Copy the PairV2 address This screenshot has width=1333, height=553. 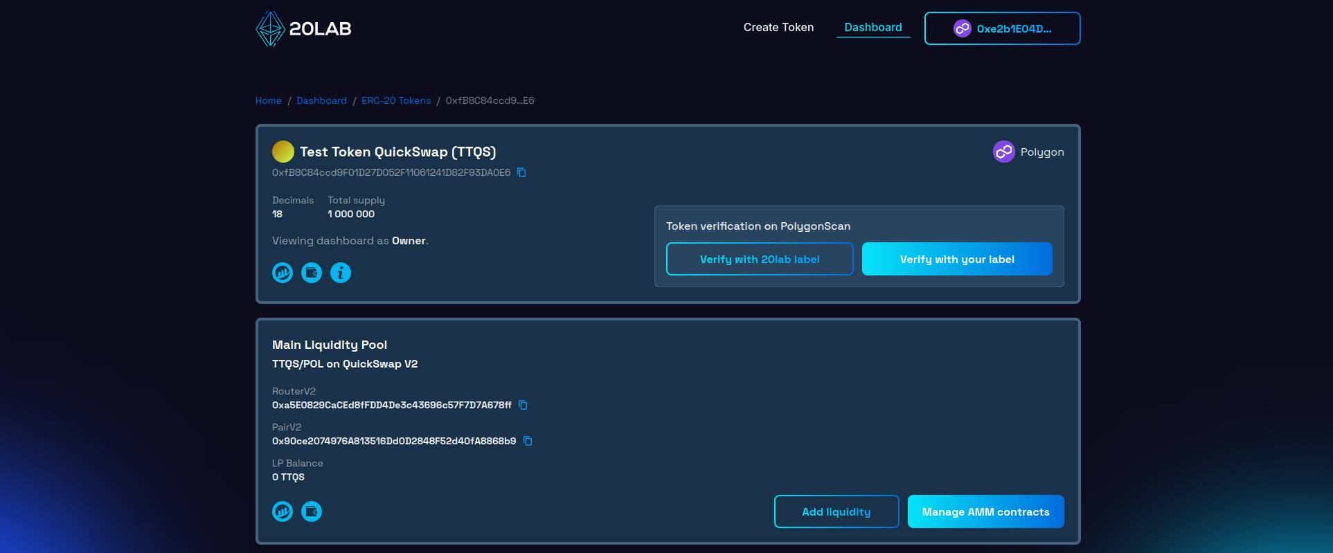coord(528,441)
